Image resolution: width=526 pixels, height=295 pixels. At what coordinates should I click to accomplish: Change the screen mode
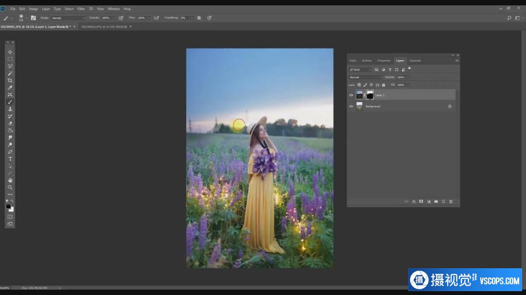tap(10, 224)
